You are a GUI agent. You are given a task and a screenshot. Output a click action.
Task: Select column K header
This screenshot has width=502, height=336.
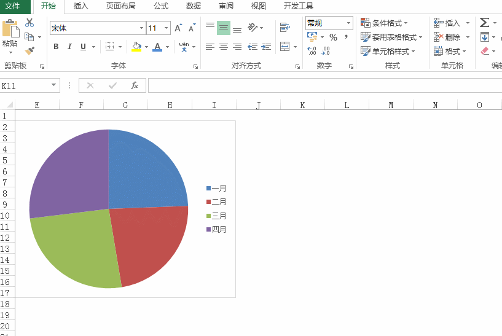302,105
